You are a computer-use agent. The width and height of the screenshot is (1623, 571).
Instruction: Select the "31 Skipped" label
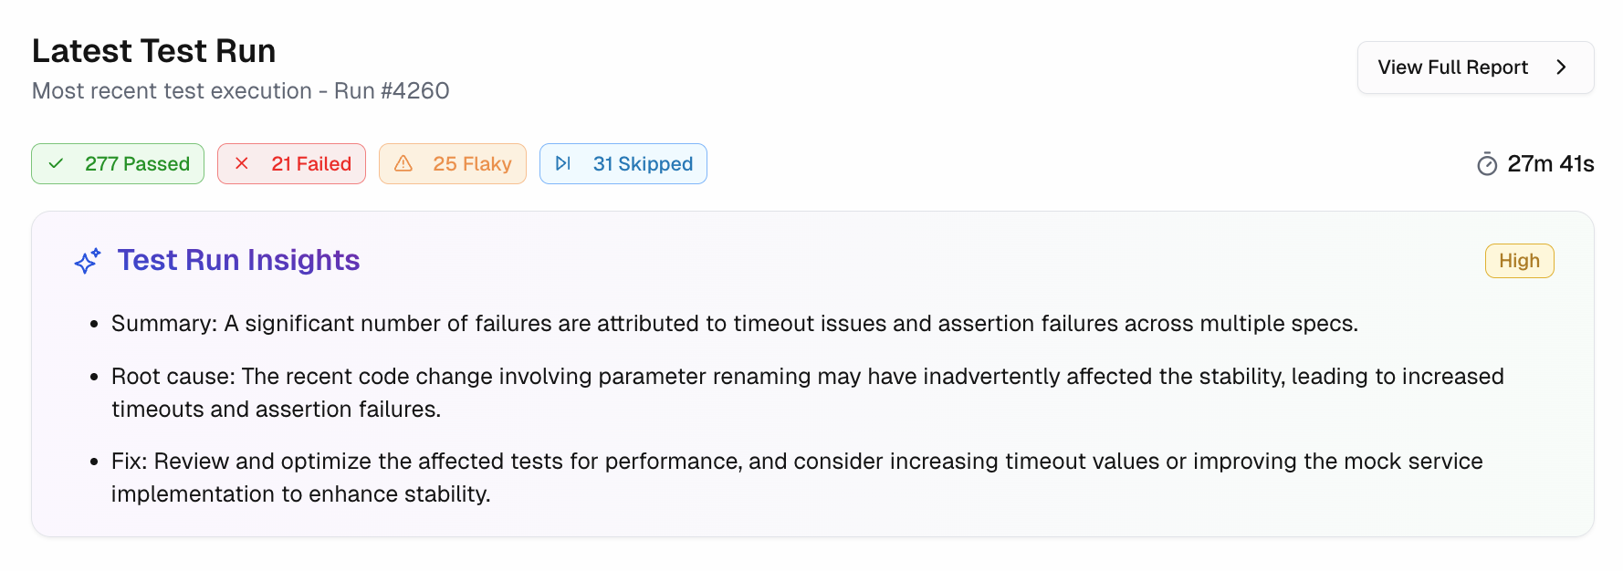pyautogui.click(x=643, y=164)
